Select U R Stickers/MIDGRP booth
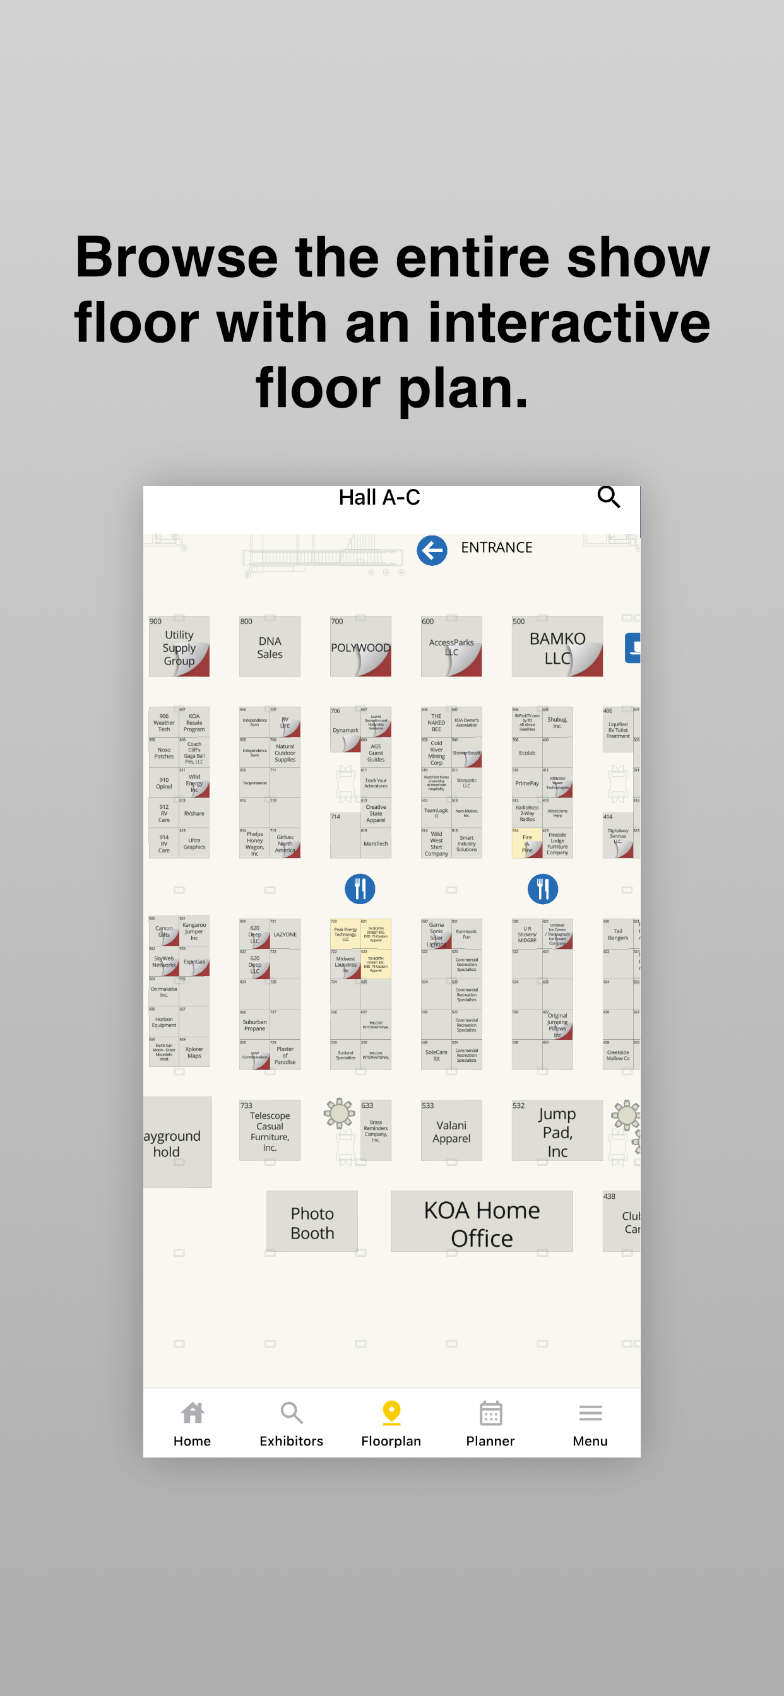The width and height of the screenshot is (784, 1696). (527, 934)
